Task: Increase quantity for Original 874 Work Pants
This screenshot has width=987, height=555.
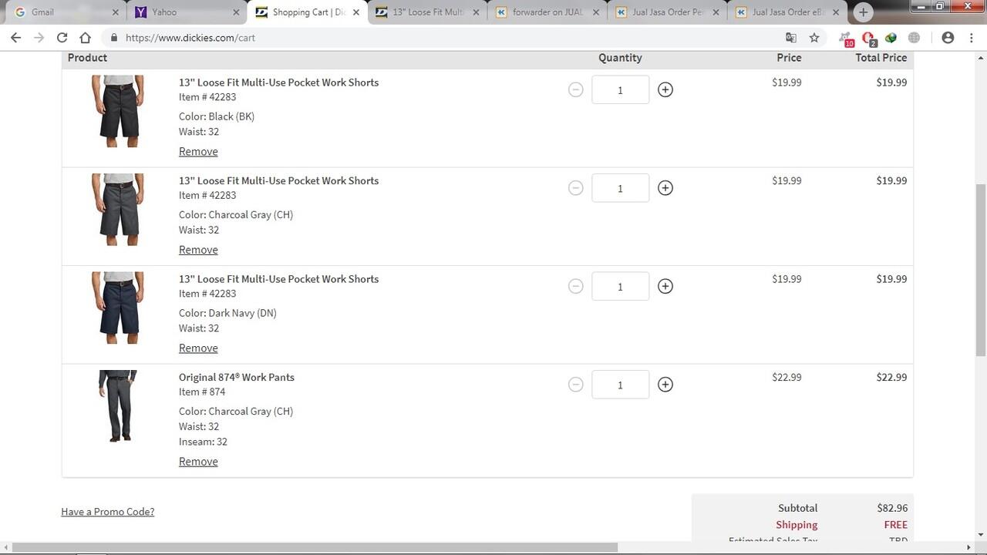Action: click(665, 385)
